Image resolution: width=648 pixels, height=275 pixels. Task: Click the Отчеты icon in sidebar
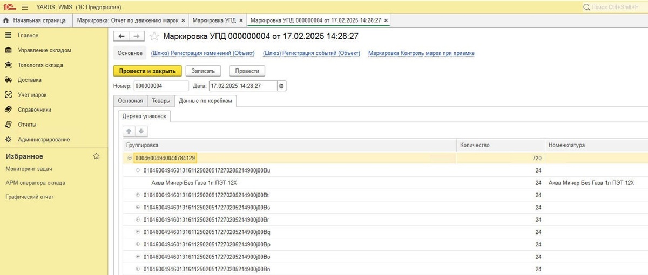coord(8,125)
